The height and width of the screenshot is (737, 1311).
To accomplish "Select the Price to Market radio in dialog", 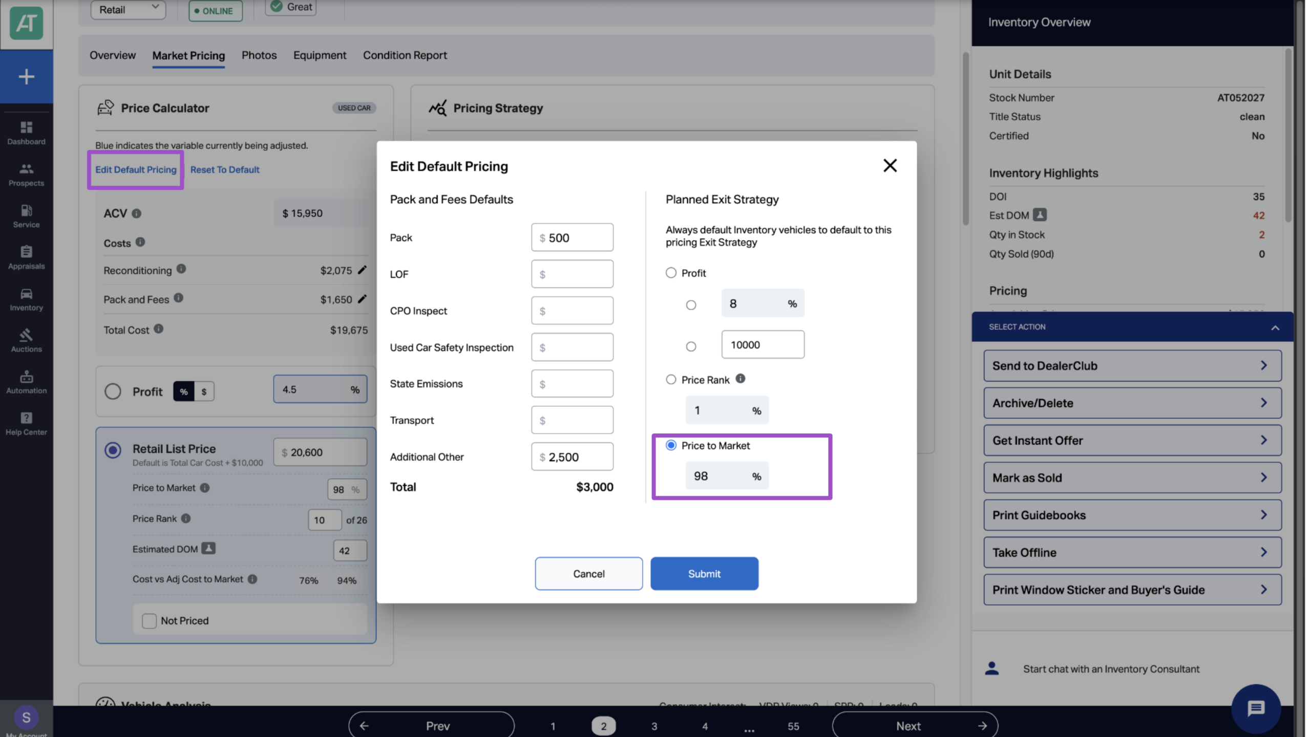I will click(x=671, y=445).
